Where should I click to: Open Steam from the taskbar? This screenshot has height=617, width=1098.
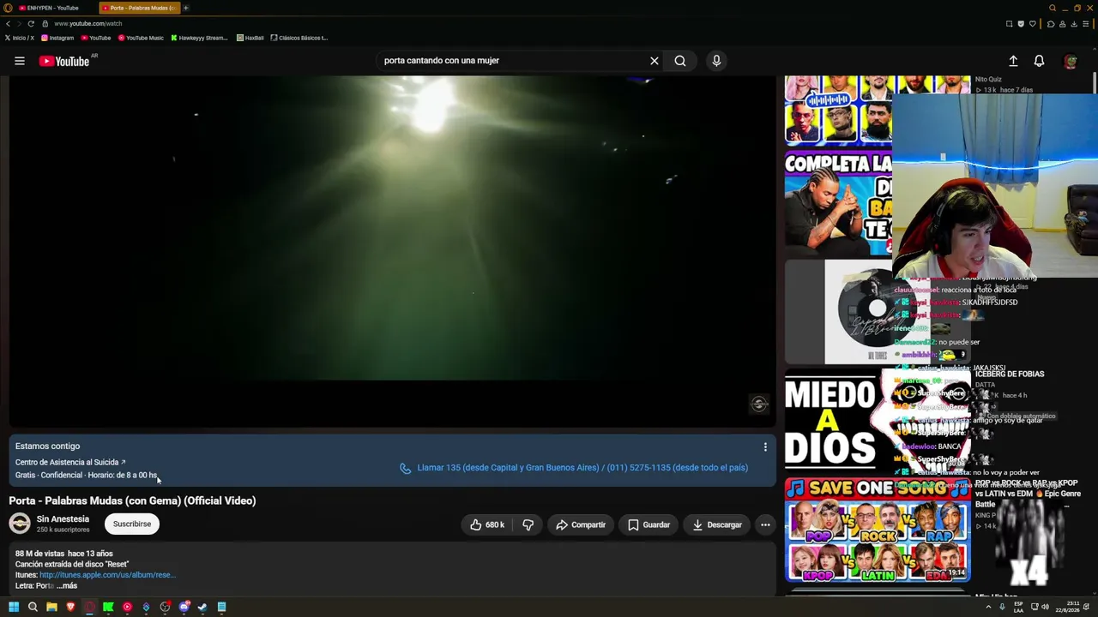202,607
